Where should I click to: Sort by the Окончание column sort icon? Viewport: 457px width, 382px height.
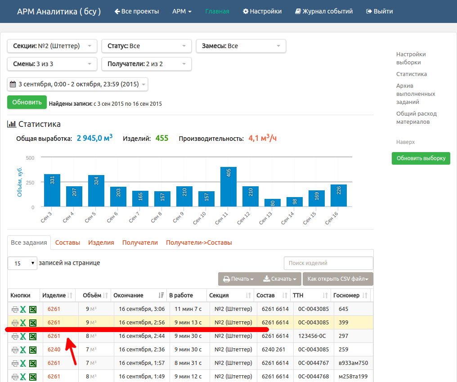click(x=161, y=295)
